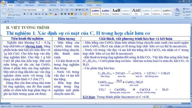The image size is (192, 108).
Task: Click the Select button in Editing
Action: click(187, 15)
